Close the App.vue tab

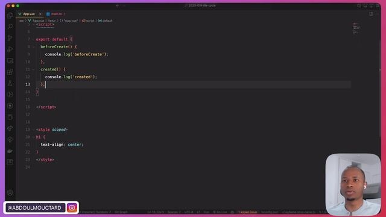pos(40,14)
